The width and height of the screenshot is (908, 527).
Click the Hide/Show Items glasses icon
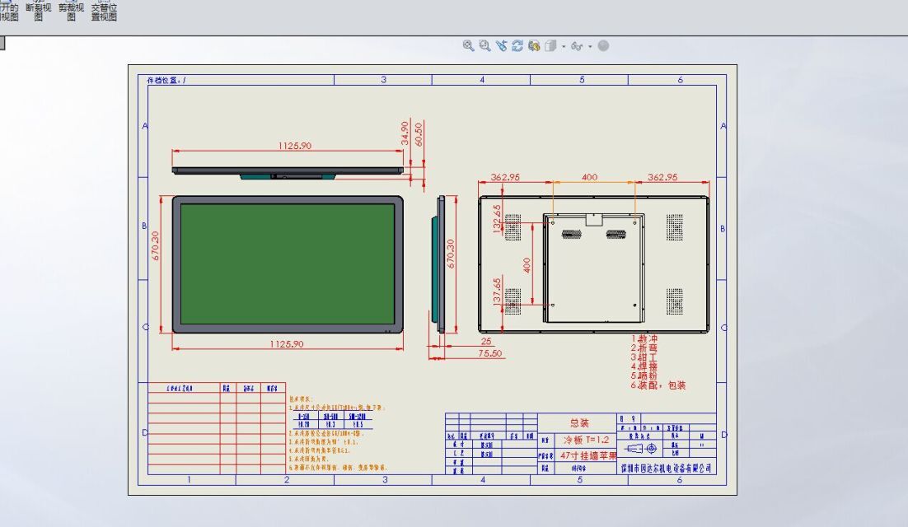(x=577, y=46)
